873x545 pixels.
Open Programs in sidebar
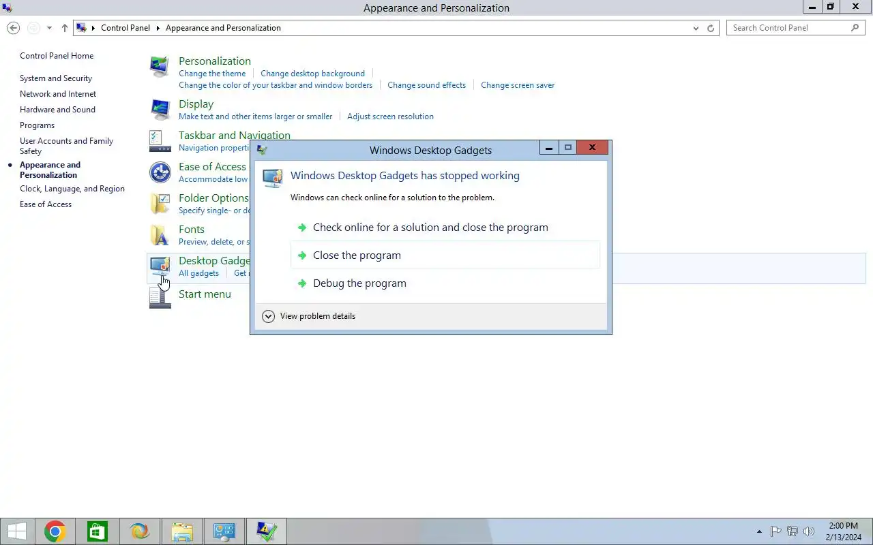tap(37, 125)
